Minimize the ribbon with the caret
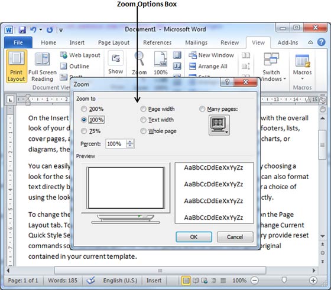This screenshot has width=331, height=290. click(310, 42)
